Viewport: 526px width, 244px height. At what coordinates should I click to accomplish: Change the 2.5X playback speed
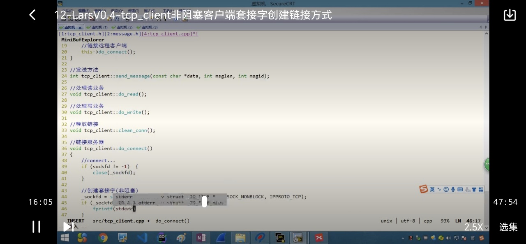click(473, 227)
